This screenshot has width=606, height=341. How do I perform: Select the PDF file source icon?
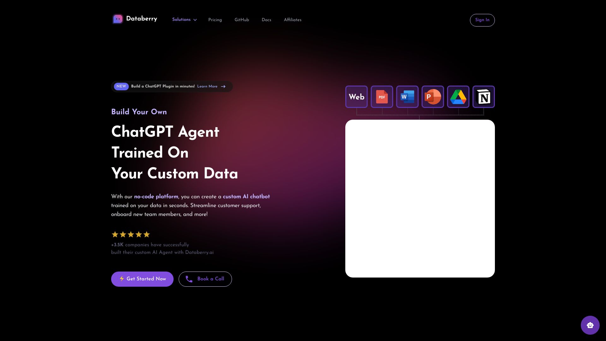[382, 97]
